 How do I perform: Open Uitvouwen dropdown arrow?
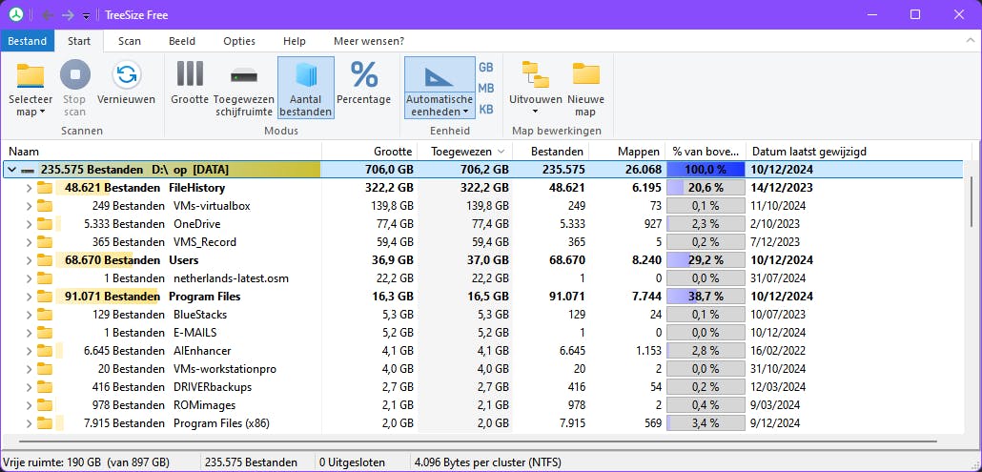tap(536, 113)
